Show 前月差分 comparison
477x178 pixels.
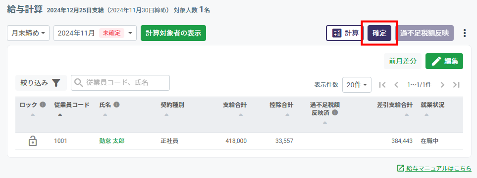pyautogui.click(x=403, y=61)
